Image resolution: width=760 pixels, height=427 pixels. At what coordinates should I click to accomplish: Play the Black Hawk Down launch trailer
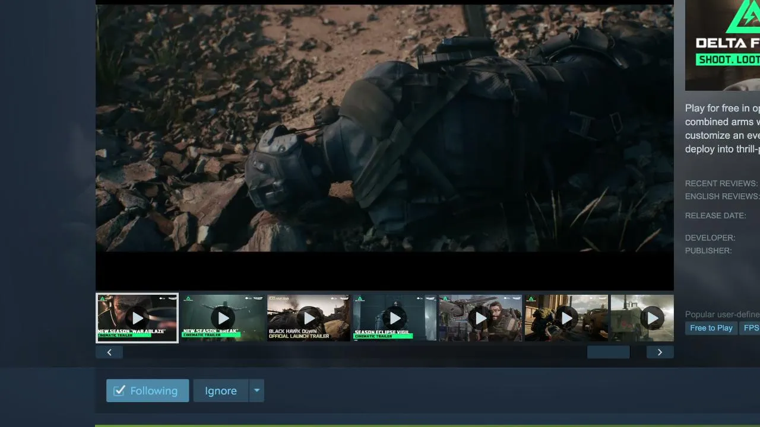coord(309,318)
